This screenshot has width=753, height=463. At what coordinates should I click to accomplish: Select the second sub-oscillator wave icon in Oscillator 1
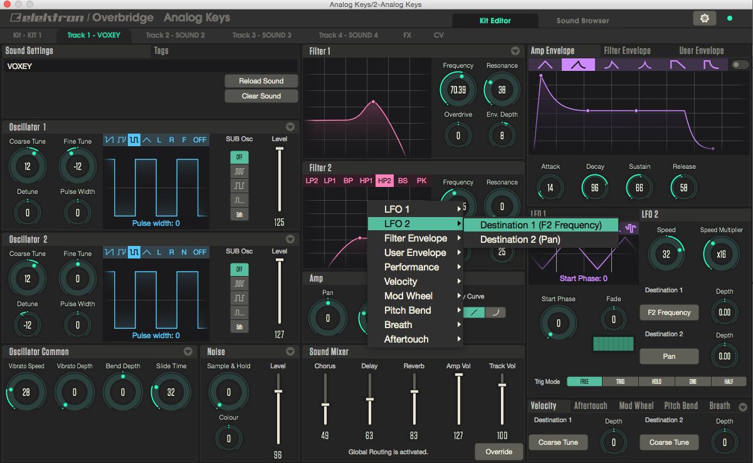coord(240,186)
